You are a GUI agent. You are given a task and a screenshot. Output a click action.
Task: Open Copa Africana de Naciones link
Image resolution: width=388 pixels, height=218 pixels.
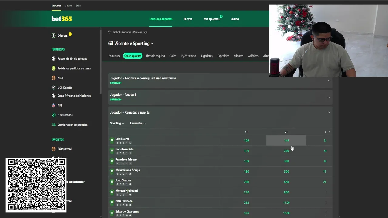pos(74,96)
